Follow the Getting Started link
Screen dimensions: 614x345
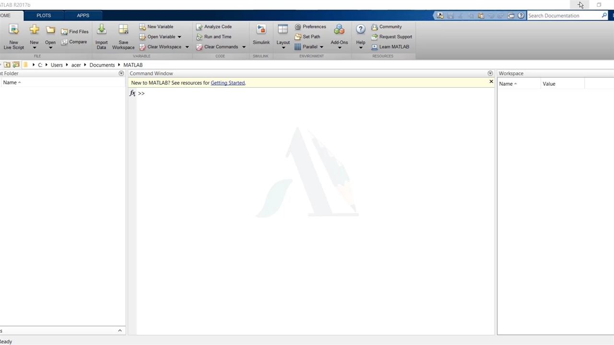click(x=227, y=83)
